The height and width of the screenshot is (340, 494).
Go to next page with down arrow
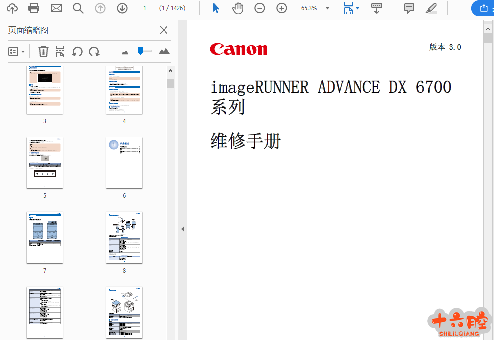pos(122,8)
